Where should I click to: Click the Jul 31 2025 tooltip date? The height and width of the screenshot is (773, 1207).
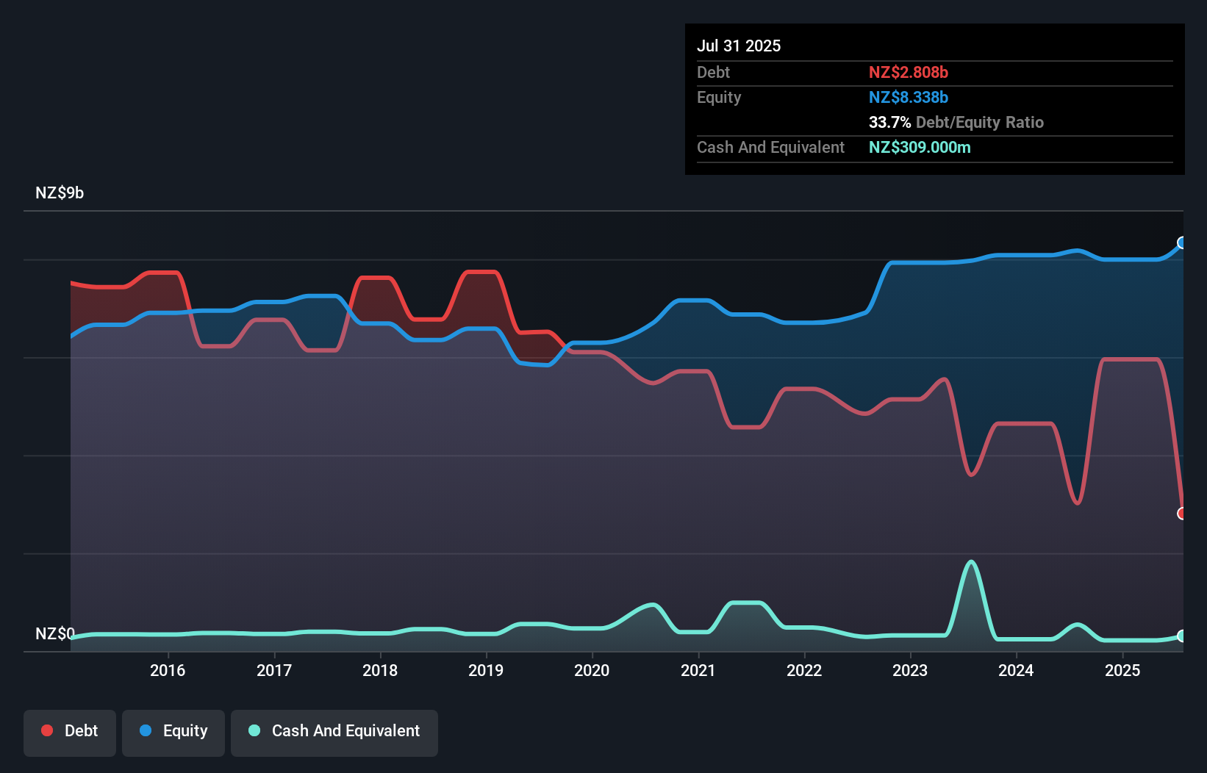click(x=739, y=46)
